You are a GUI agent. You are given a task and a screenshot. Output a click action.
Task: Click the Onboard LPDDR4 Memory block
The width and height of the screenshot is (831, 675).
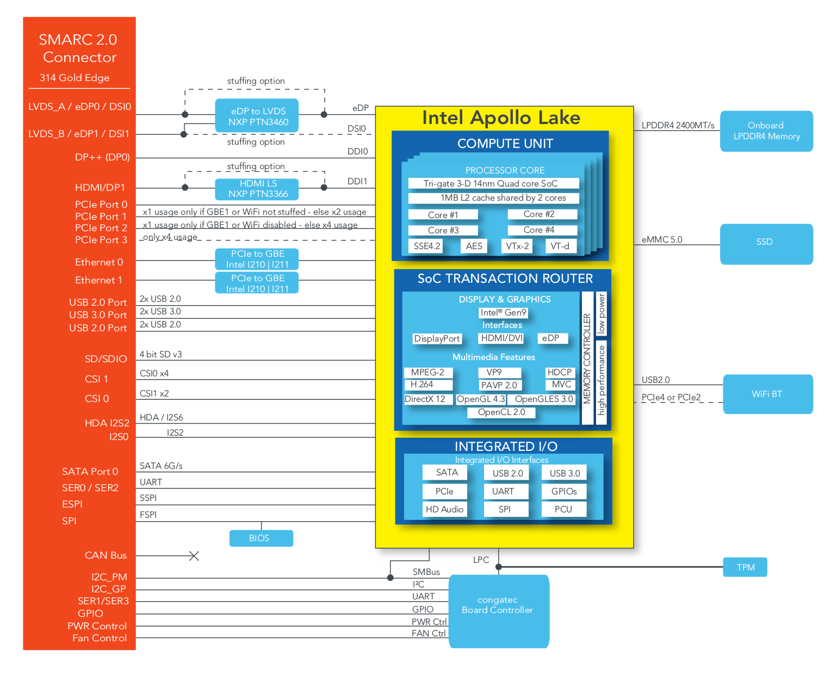[766, 131]
